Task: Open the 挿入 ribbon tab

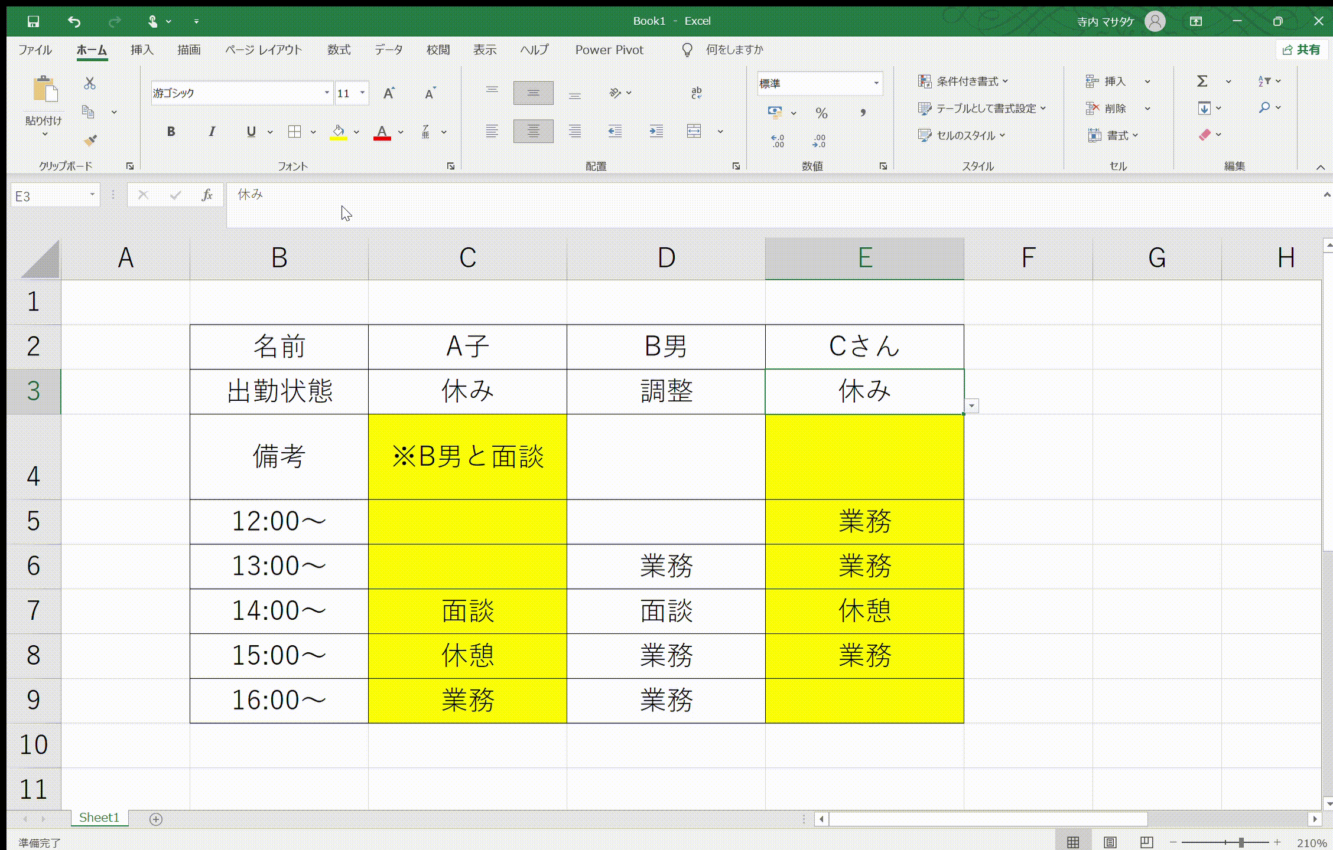Action: pos(142,50)
